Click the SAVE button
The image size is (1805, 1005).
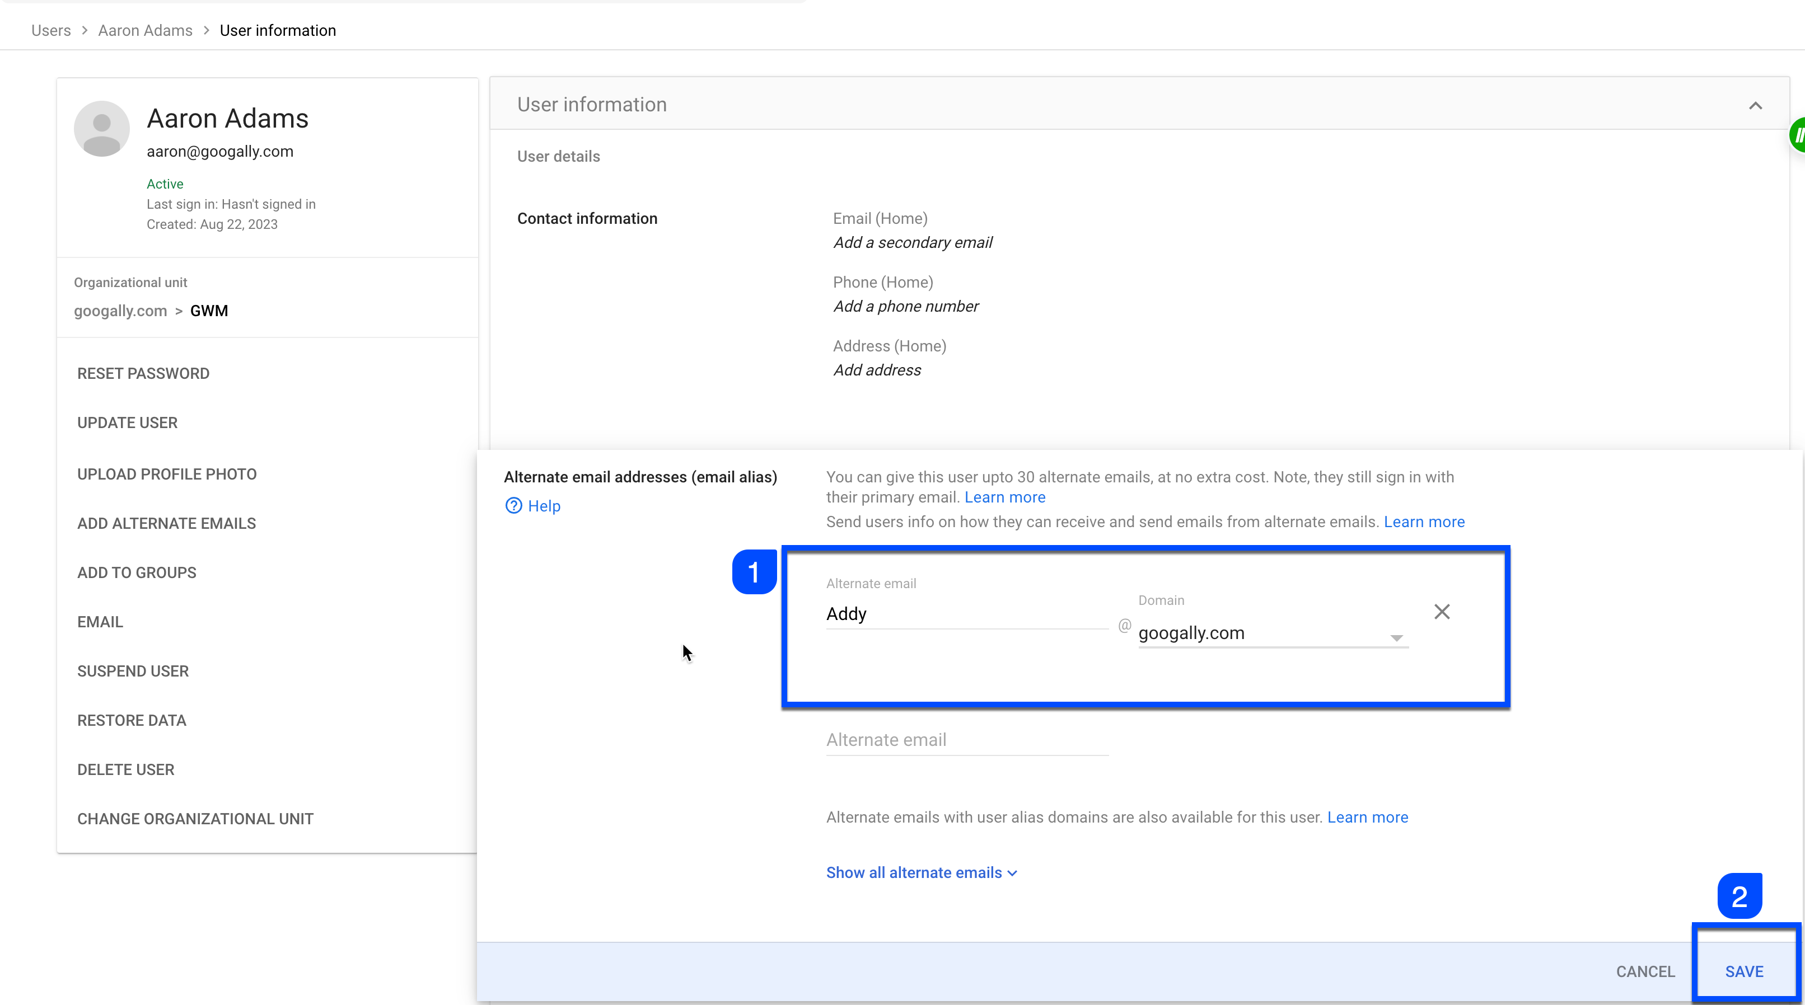click(x=1744, y=971)
